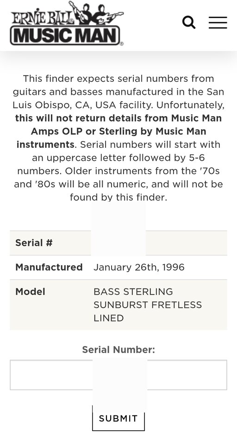Click the January 26th, 1996 date value
Screen dimensions: 237x446
pos(139,268)
